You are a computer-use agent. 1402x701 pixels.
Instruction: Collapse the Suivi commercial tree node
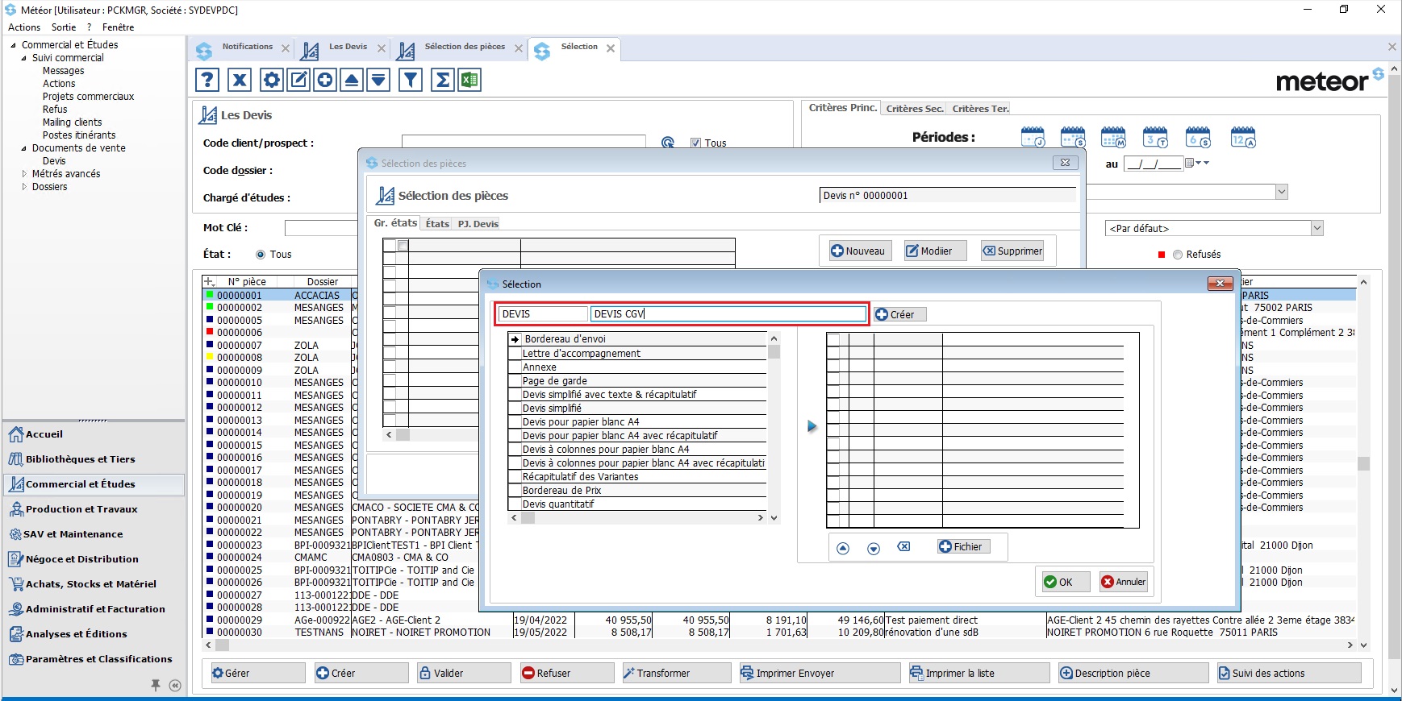pyautogui.click(x=23, y=58)
